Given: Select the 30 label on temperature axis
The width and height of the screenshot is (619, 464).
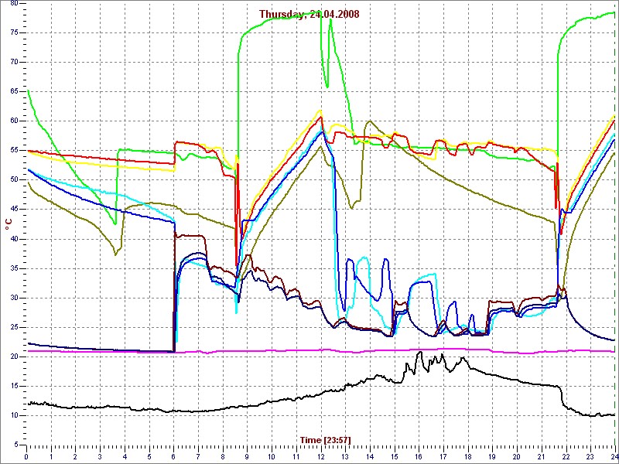Looking at the screenshot, I should (x=13, y=298).
